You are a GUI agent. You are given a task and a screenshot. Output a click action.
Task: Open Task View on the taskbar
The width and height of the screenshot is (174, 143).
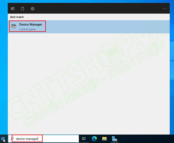84,139
